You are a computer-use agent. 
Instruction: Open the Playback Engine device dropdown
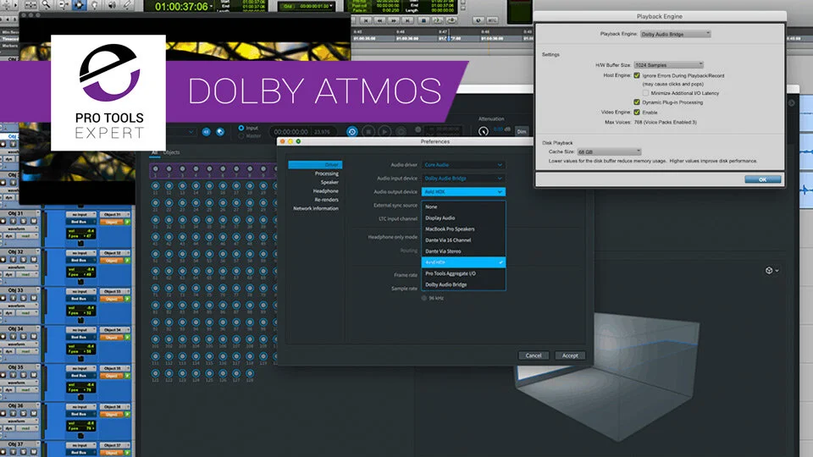coord(675,34)
